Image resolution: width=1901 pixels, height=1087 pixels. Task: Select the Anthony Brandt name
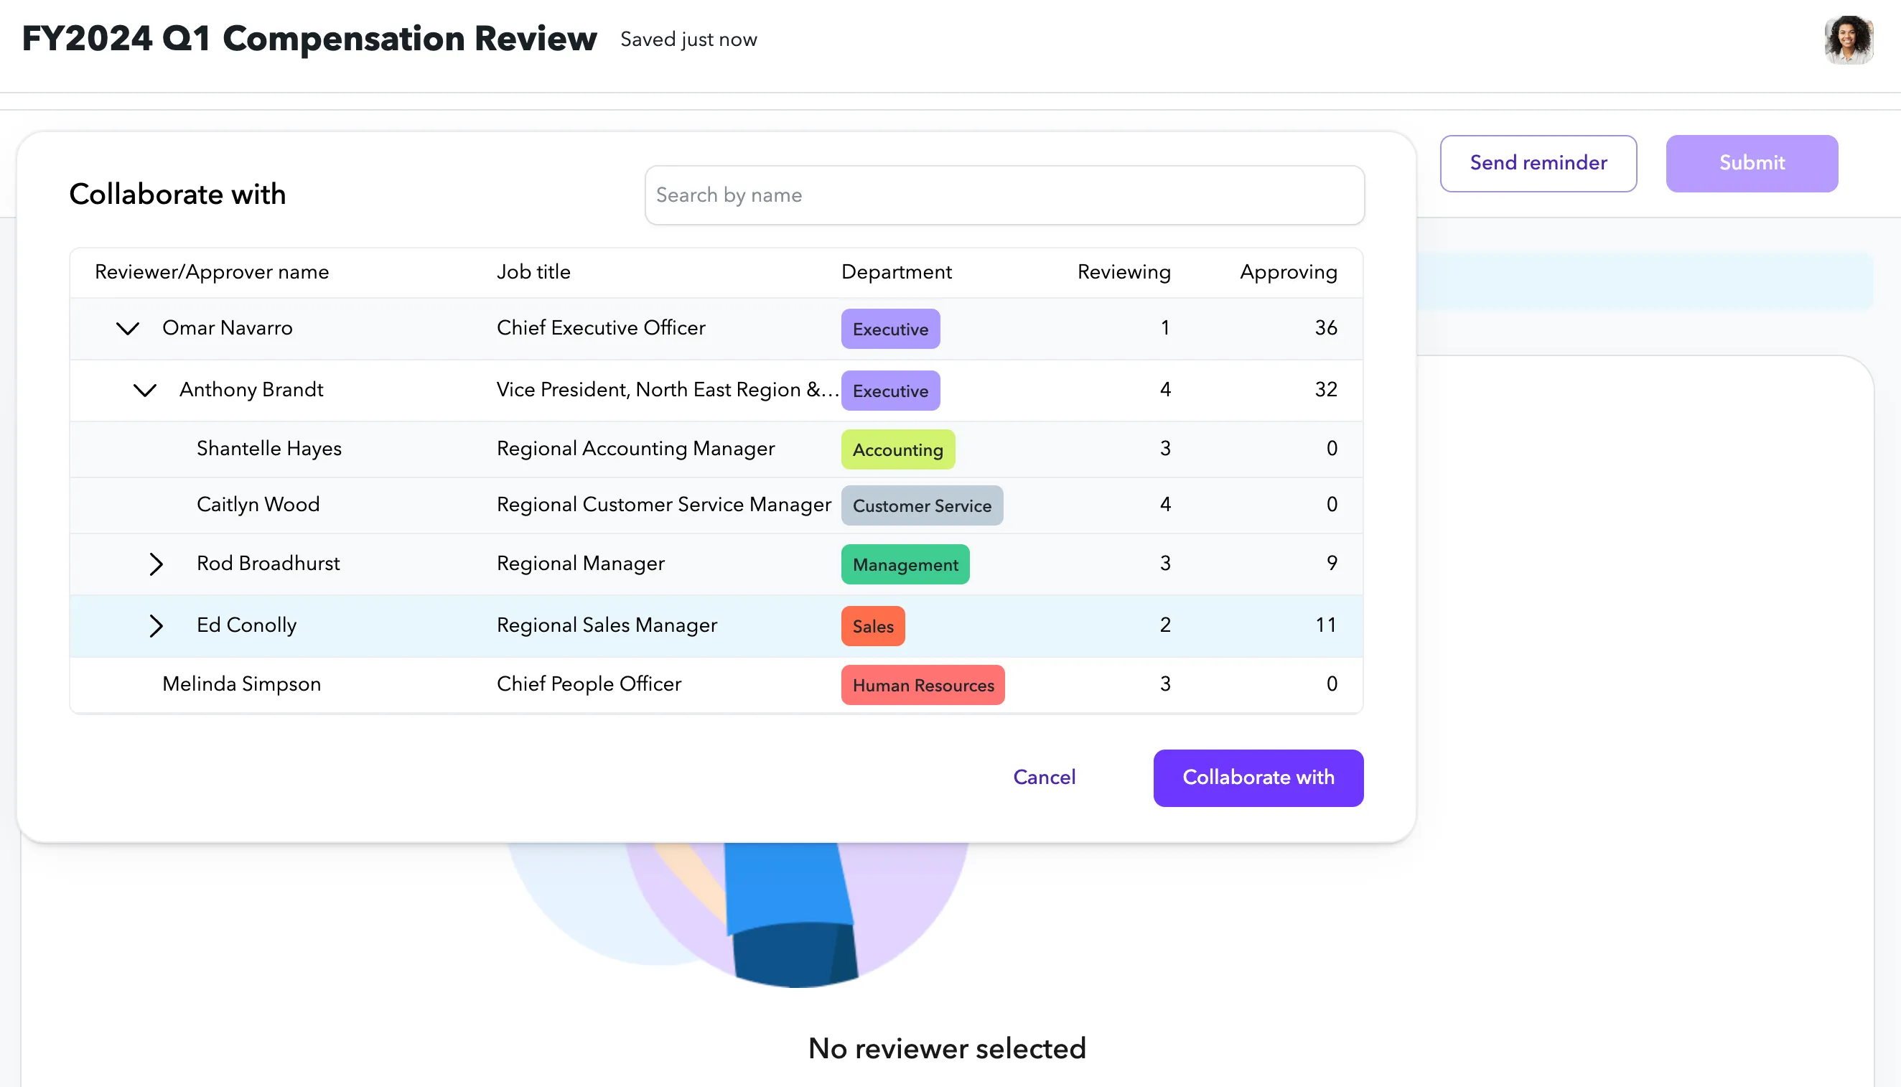251,390
